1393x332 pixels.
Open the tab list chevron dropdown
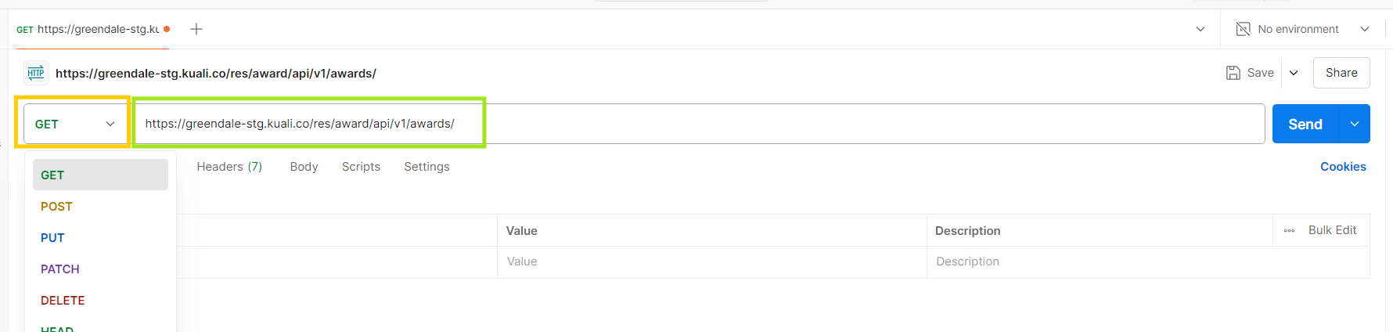point(1200,29)
